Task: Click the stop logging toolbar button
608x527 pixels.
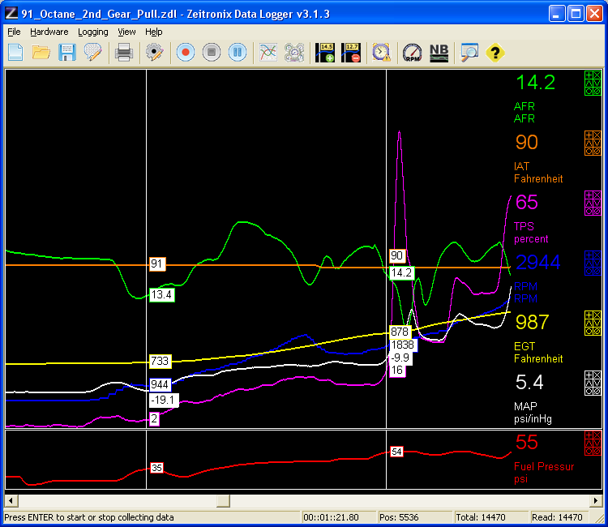Action: tap(212, 53)
